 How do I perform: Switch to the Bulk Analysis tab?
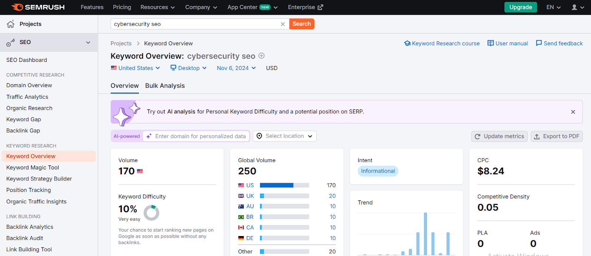click(x=165, y=85)
